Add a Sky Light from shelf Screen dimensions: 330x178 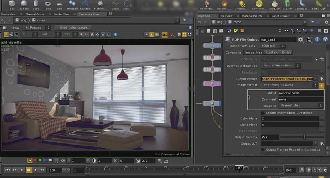pos(274,5)
